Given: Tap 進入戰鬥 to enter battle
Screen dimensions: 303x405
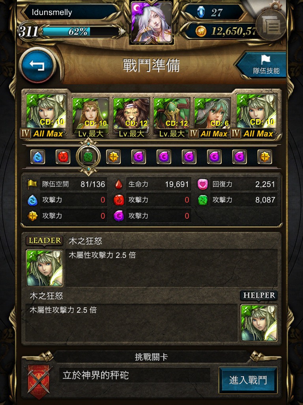Looking at the screenshot, I should click(x=248, y=380).
